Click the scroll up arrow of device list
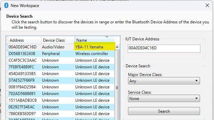 pos(117,47)
